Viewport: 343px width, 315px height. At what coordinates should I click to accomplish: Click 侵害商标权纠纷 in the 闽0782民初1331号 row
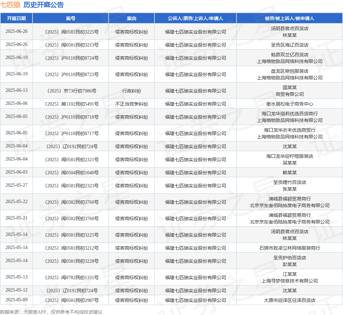coord(131,277)
